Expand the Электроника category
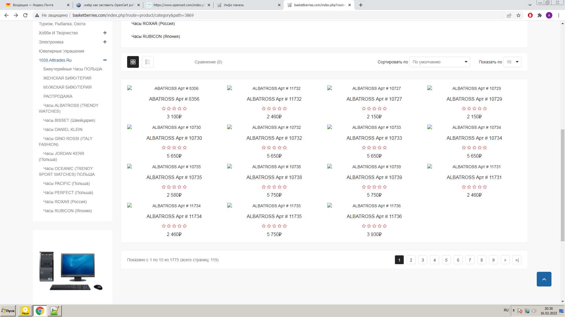The width and height of the screenshot is (565, 317). 105,42
